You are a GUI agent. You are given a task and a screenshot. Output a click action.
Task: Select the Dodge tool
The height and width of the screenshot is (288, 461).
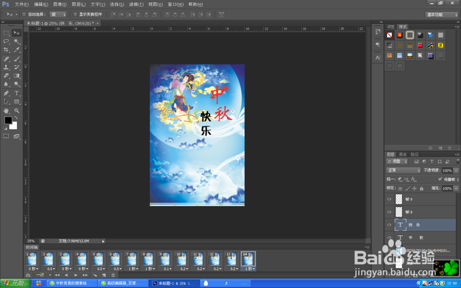coord(17,84)
